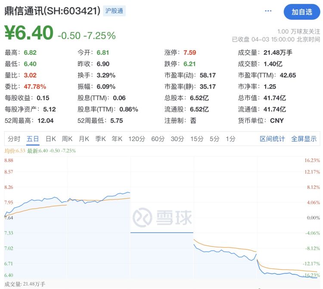Click the 全屏显示 link
Image resolution: width=323 pixels, height=289 pixels.
pos(304,139)
